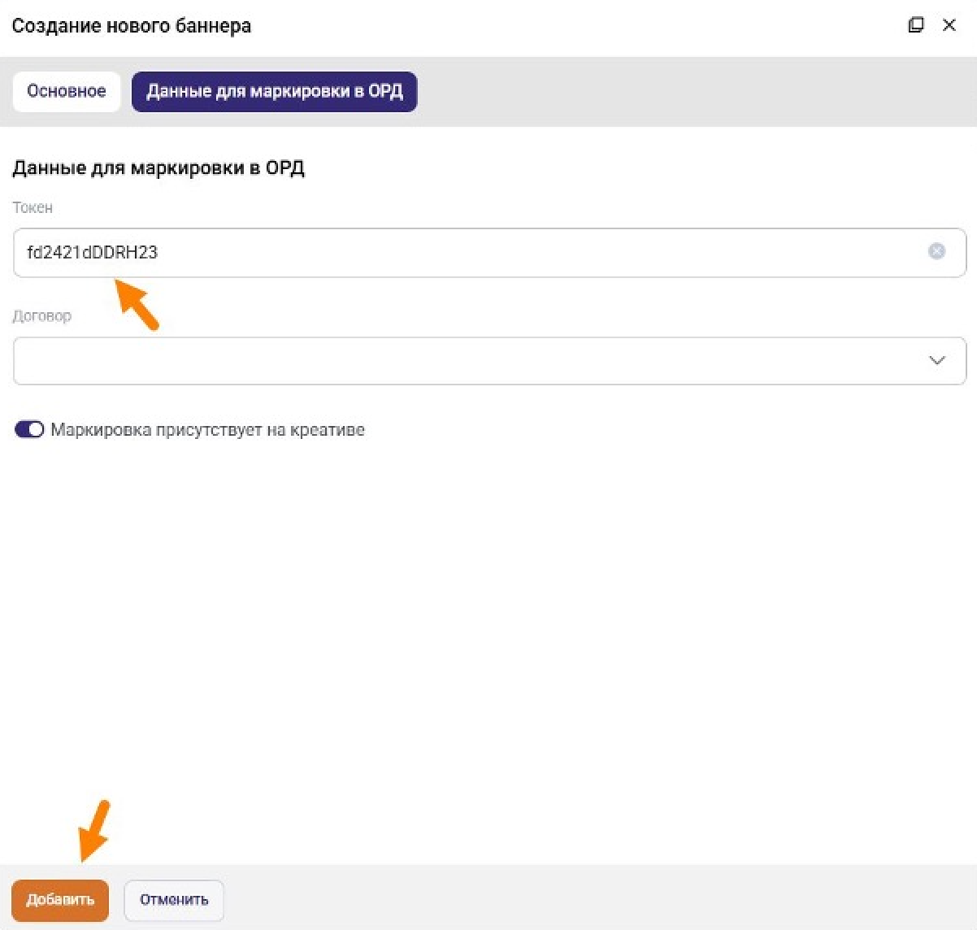This screenshot has height=930, width=977.
Task: Open the Договор dropdown list
Action: point(471,361)
